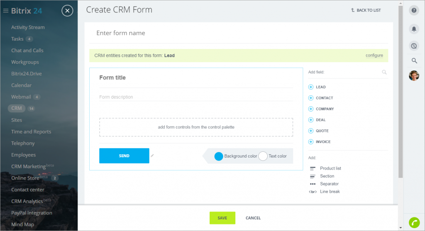Open the hamburger menu next to Bitrix logo

6,11
